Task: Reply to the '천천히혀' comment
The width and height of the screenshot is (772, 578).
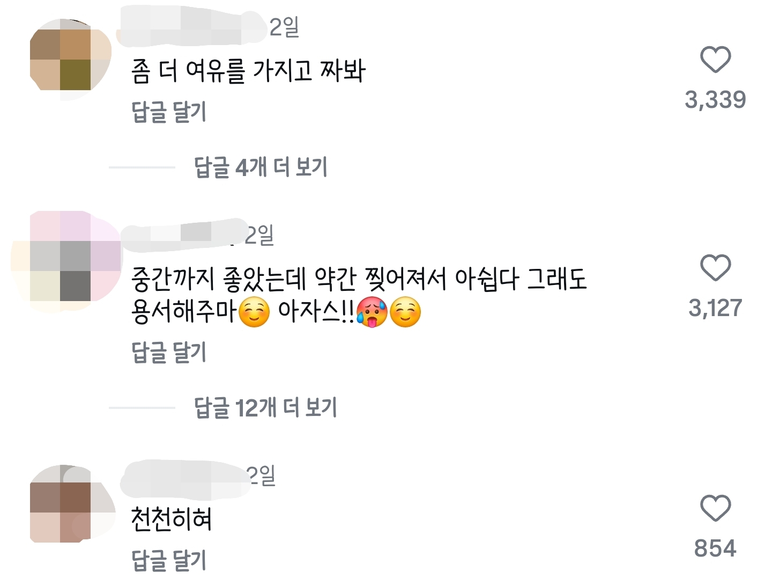Action: (169, 560)
